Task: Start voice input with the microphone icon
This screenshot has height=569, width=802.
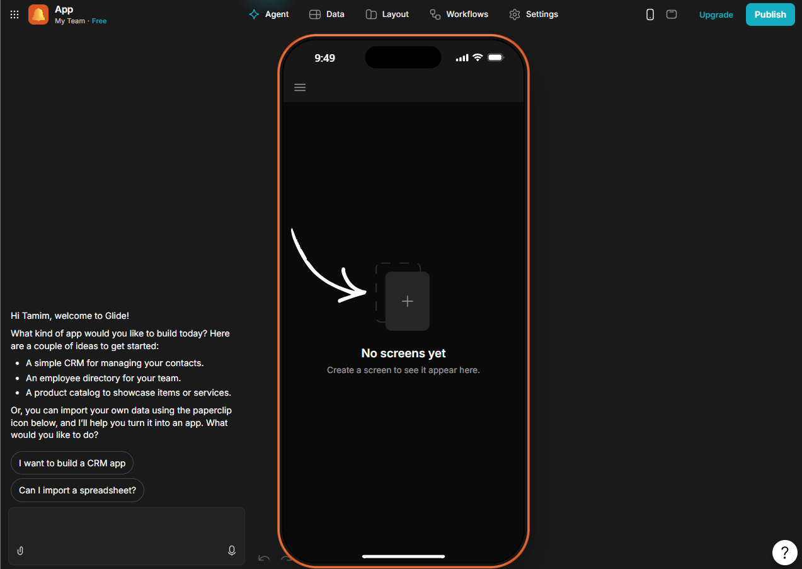Action: [x=232, y=551]
